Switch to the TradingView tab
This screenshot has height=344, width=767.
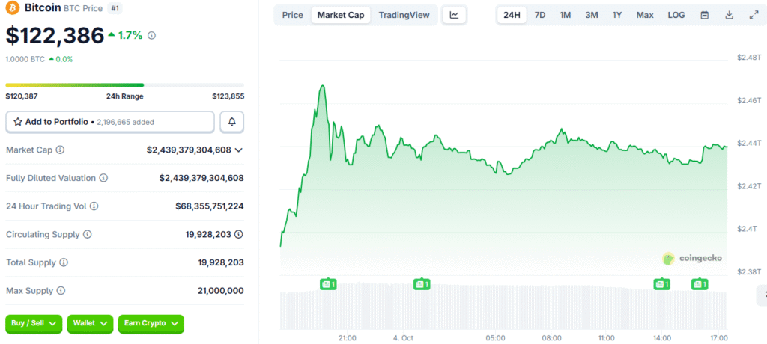404,15
